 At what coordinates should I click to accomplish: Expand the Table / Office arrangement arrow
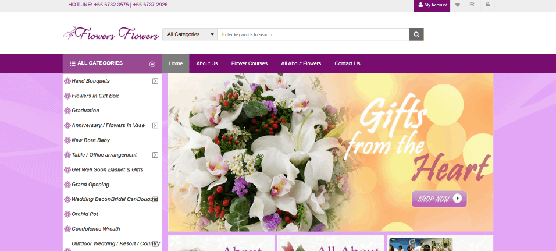155,155
